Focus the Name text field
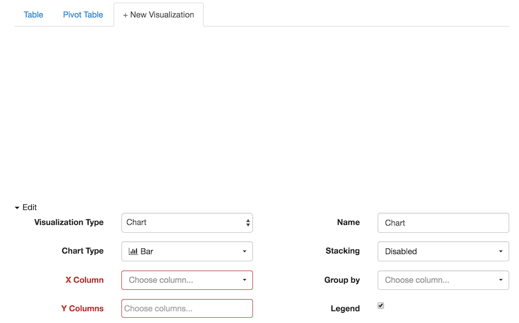Viewport: 519px width, 323px height. pos(443,222)
